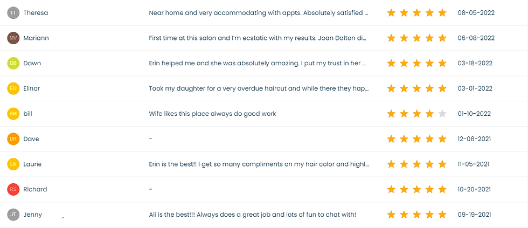Image resolution: width=528 pixels, height=228 pixels.
Task: Click the first star of Theresa's rating
Action: tap(391, 13)
